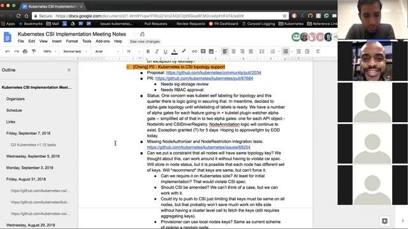Click the Undo icon in the toolbar

click(8, 52)
